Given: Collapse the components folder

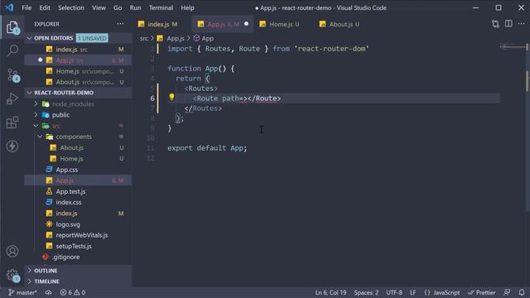Looking at the screenshot, I should pos(78,137).
